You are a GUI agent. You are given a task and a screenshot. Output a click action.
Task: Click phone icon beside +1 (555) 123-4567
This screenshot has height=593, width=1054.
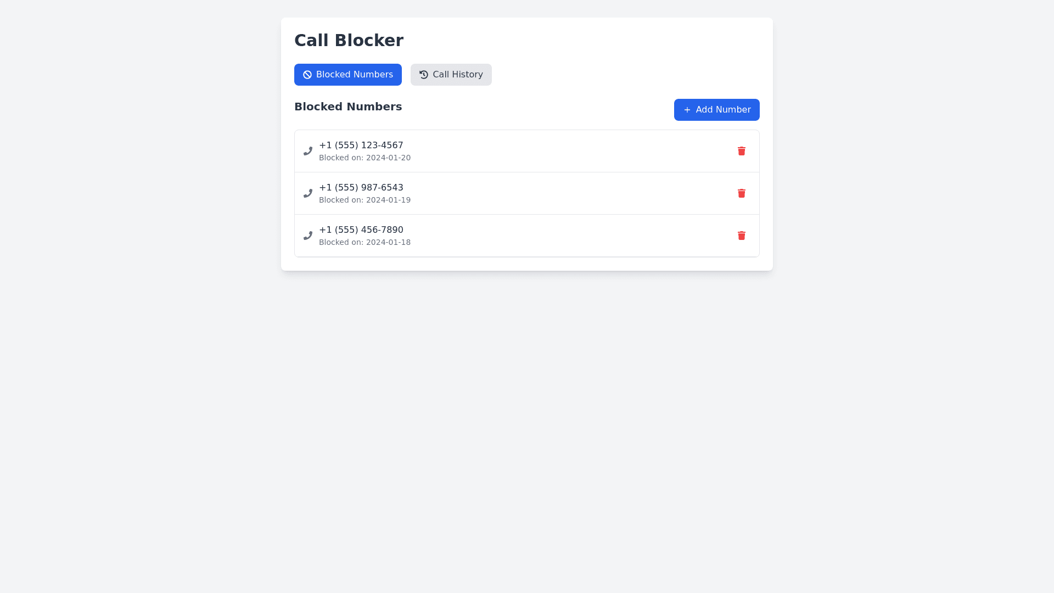(x=308, y=151)
